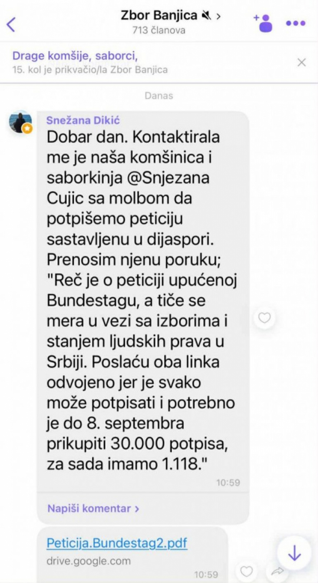Screen dimensions: 318x583
Task: Select sender name Snežana Dikić
Action: (83, 120)
